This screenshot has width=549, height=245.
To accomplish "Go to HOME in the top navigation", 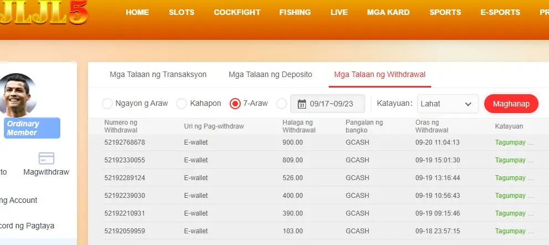I will click(x=137, y=12).
